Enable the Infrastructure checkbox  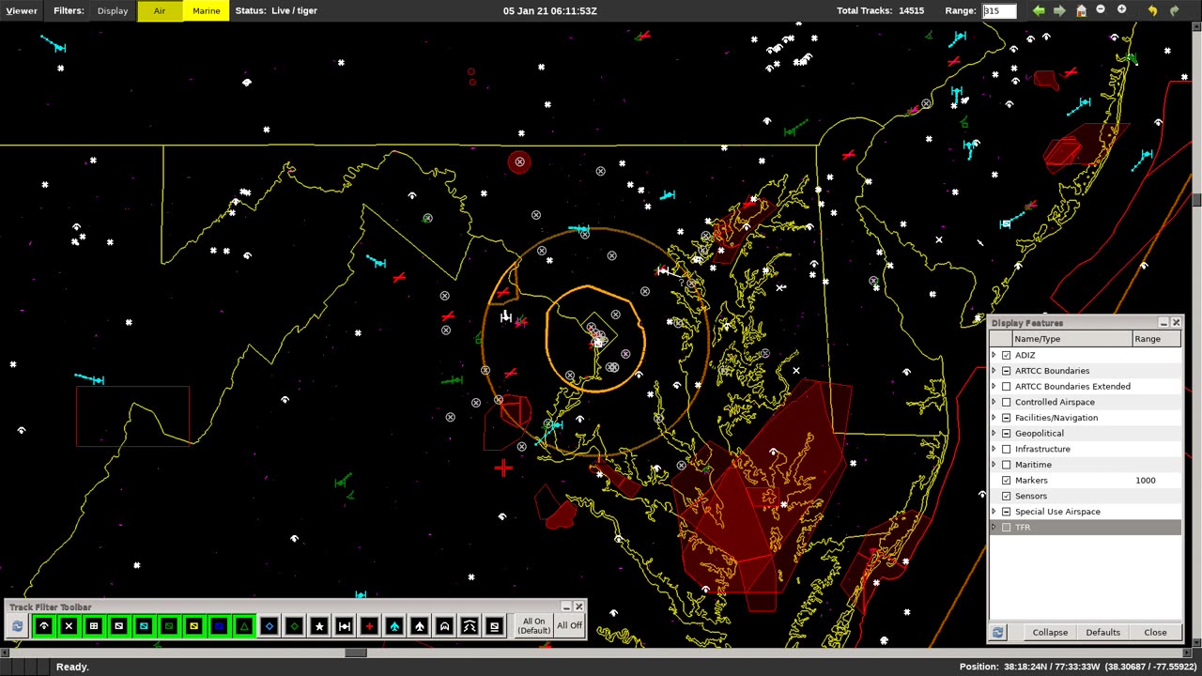point(1007,449)
